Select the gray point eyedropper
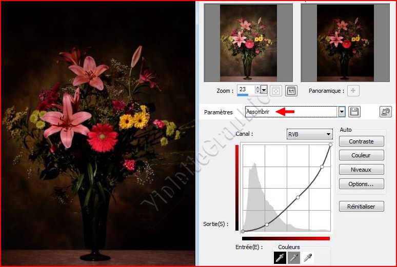397x267 pixels. [x=294, y=258]
